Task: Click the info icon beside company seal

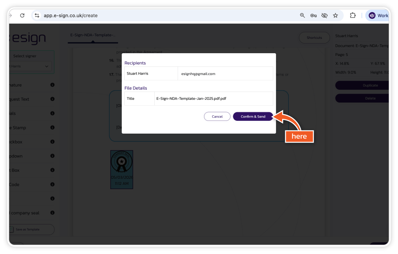Action: [x=52, y=213]
